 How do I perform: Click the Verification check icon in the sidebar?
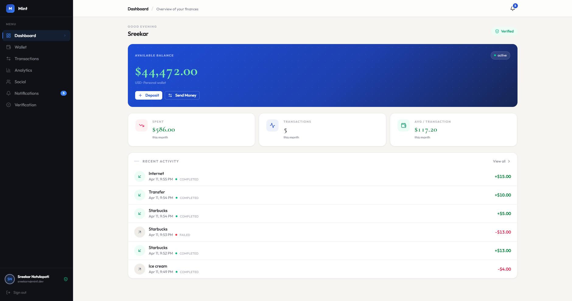point(9,105)
